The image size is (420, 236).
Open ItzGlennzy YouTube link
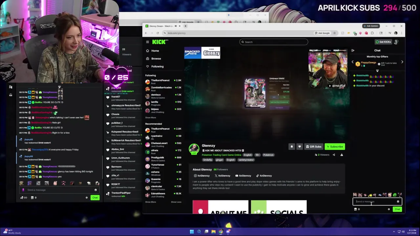243,176
